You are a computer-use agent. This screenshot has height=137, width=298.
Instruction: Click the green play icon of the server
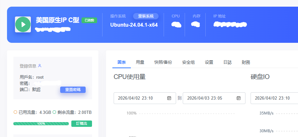[23, 24]
